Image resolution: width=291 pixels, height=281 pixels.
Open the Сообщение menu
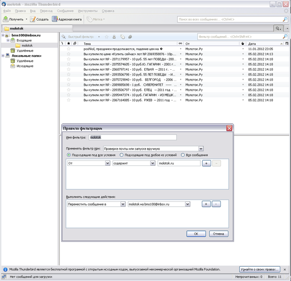click(65, 11)
